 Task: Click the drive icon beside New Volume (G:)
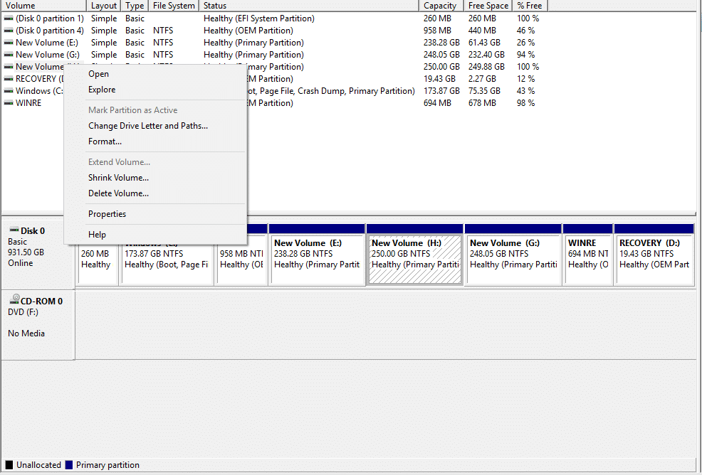coord(9,55)
